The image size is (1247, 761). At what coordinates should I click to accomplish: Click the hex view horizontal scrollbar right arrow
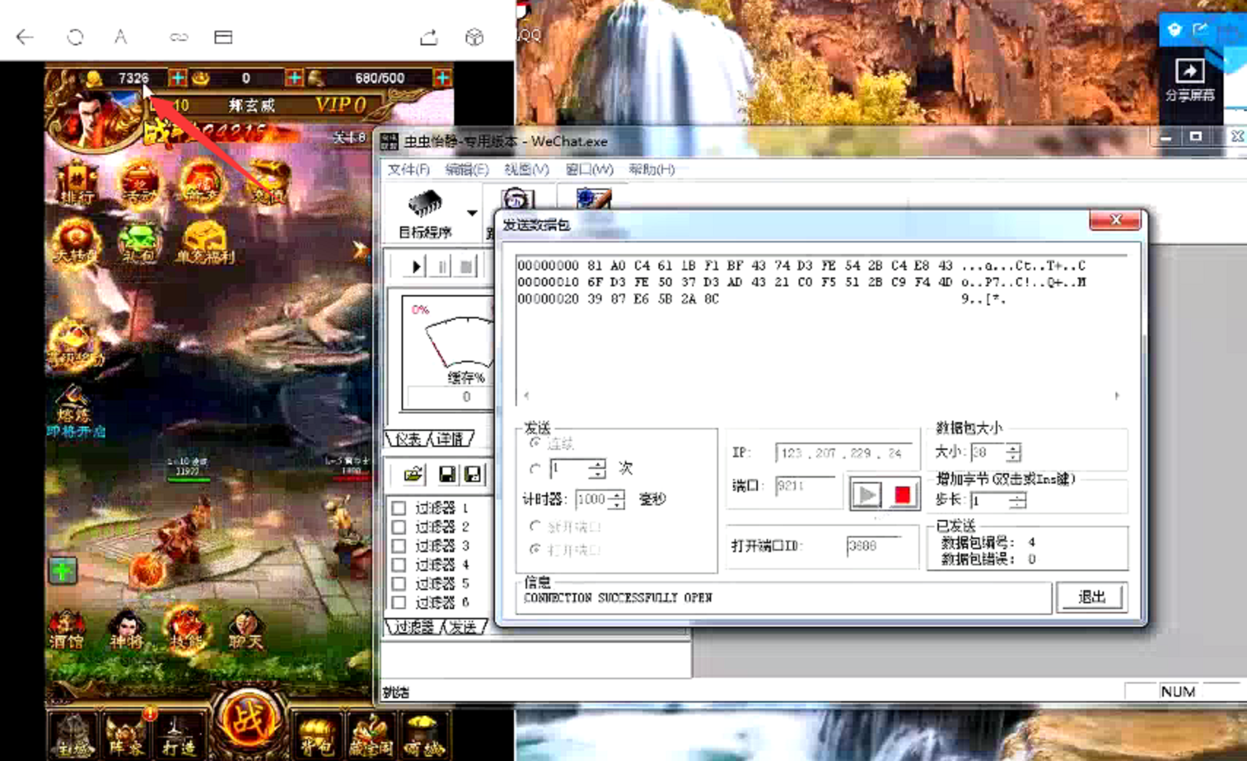point(1116,396)
